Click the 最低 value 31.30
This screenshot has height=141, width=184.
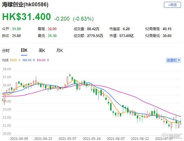[x=52, y=36]
